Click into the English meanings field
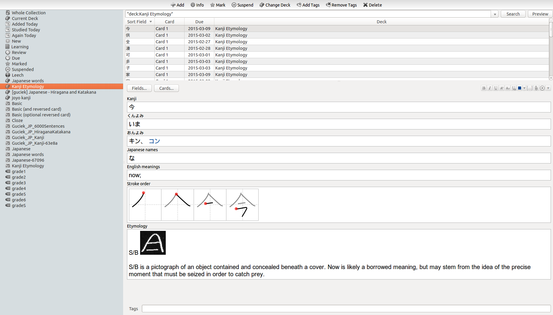 click(339, 175)
